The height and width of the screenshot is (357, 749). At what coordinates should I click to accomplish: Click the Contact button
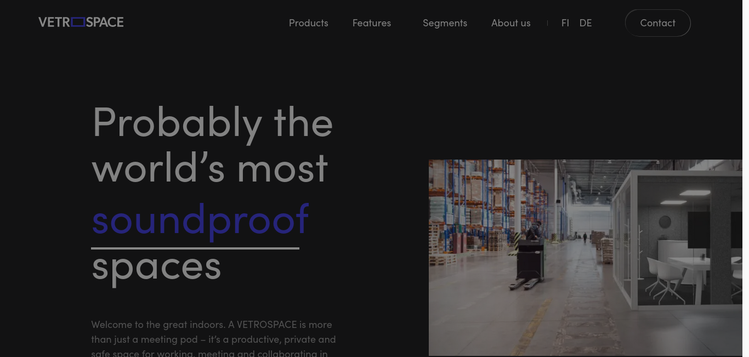pos(657,23)
